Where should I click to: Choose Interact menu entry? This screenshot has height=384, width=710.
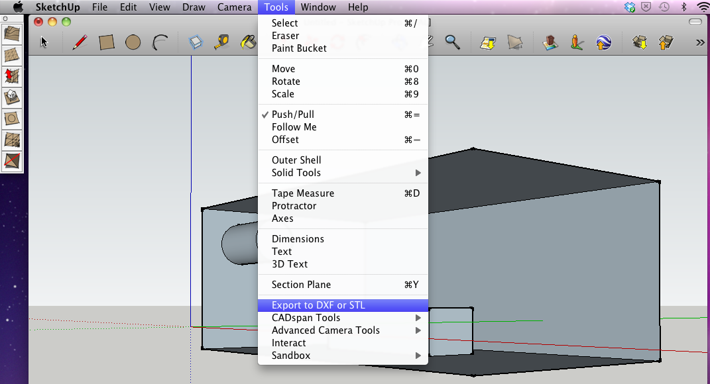click(343, 343)
